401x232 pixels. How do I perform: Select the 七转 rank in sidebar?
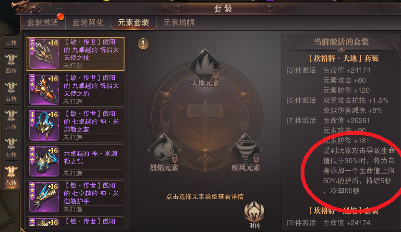(11, 147)
